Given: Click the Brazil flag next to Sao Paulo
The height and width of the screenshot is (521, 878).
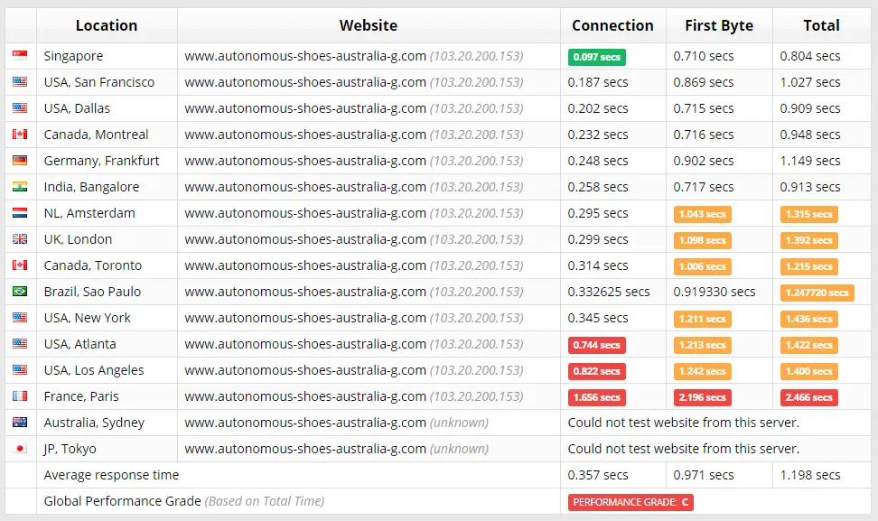Looking at the screenshot, I should [x=20, y=292].
